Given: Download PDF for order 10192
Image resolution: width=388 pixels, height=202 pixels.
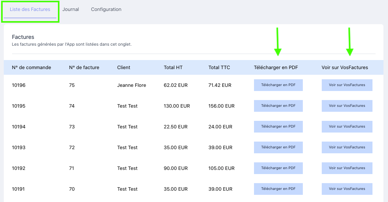Looking at the screenshot, I should point(278,168).
